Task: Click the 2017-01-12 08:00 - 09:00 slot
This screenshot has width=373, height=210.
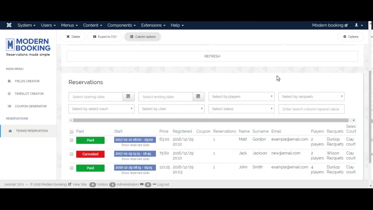Action: coord(135,140)
